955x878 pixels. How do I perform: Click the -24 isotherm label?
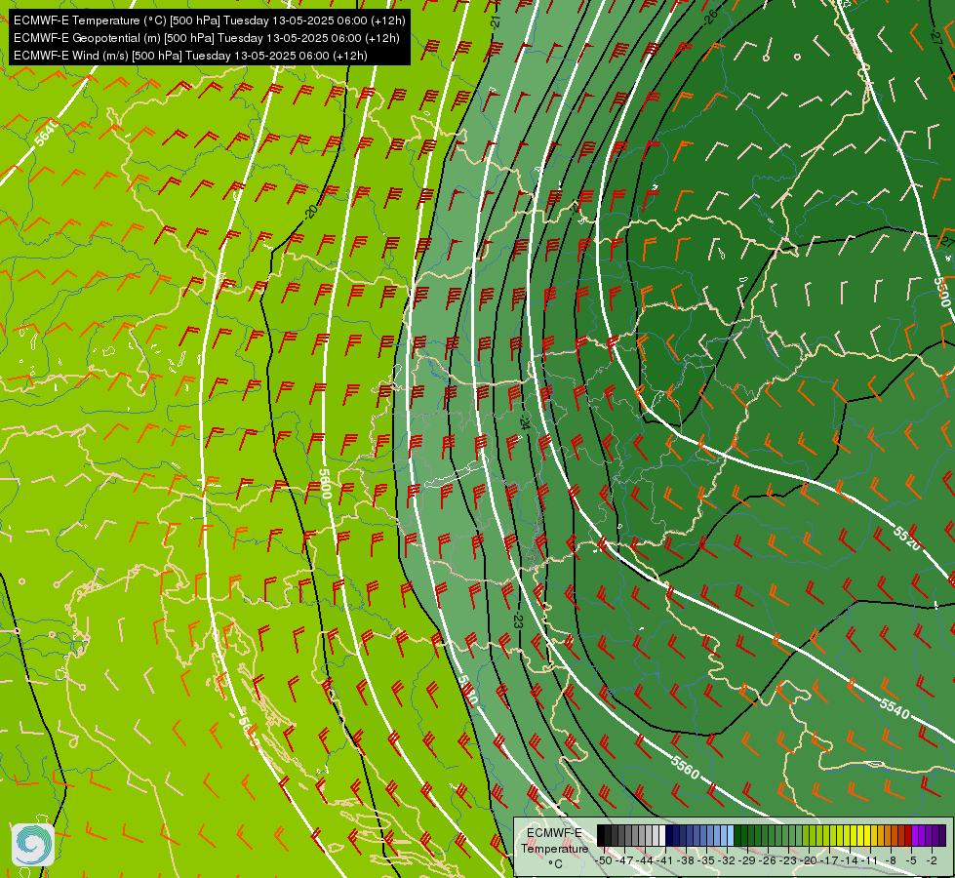coord(525,422)
